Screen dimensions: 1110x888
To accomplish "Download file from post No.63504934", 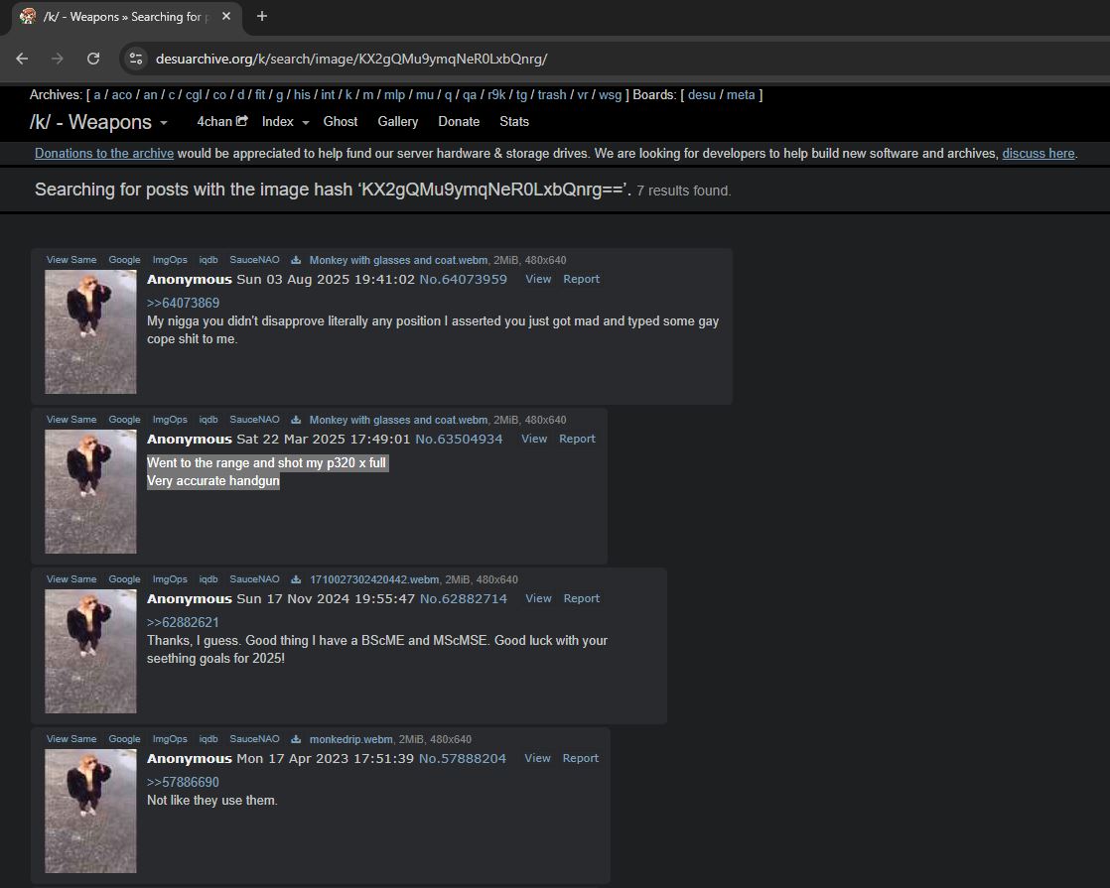I will point(296,420).
